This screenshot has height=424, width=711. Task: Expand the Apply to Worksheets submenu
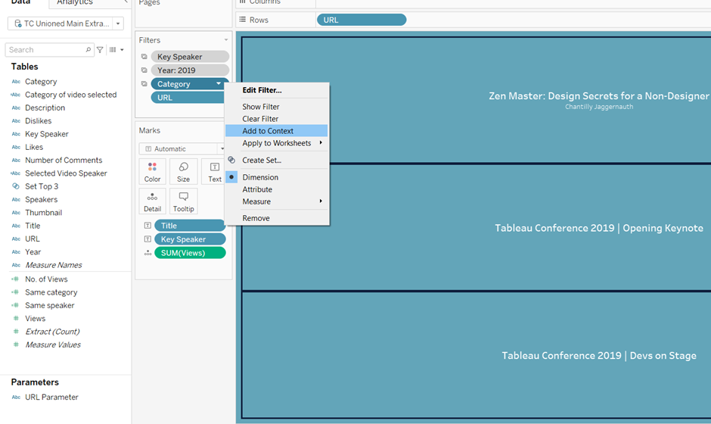tap(321, 142)
